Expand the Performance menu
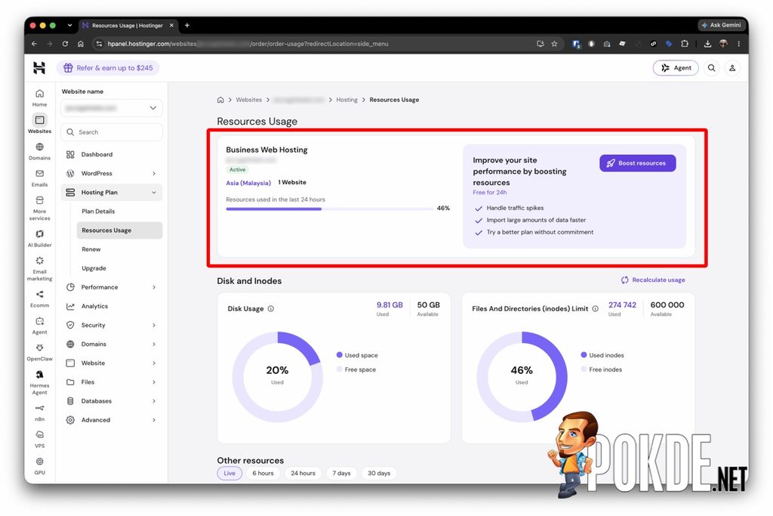Image resolution: width=773 pixels, height=516 pixels. click(112, 287)
